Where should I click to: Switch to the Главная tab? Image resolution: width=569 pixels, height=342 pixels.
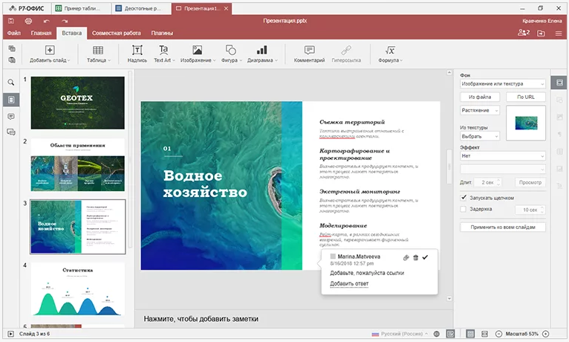(42, 33)
